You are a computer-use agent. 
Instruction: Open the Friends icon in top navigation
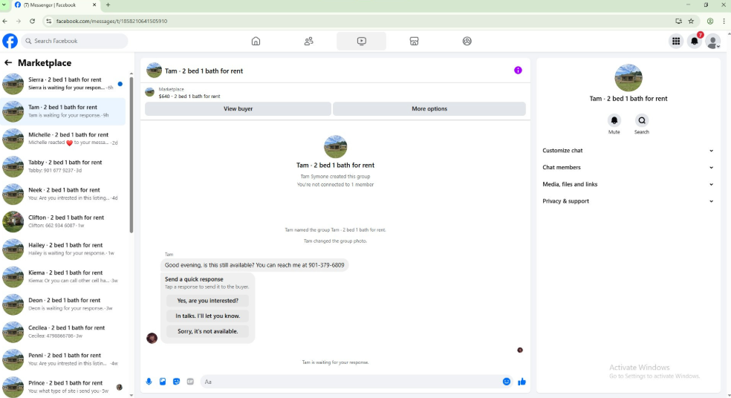308,41
